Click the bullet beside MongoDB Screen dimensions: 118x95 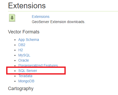[x=15, y=81]
